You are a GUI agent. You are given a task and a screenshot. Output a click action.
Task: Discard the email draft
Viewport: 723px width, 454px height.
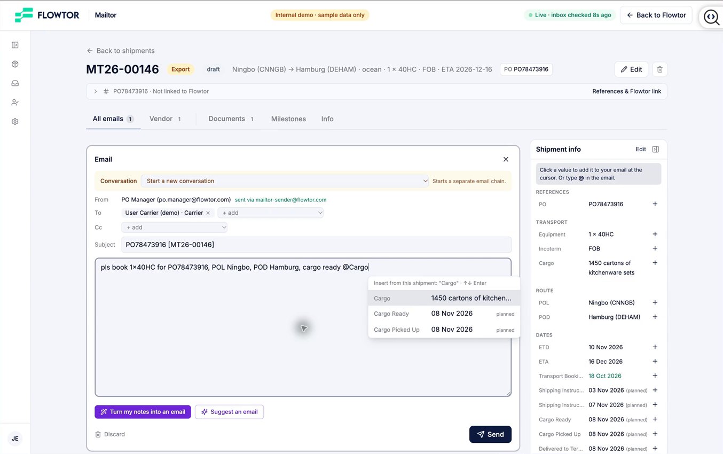tap(110, 434)
